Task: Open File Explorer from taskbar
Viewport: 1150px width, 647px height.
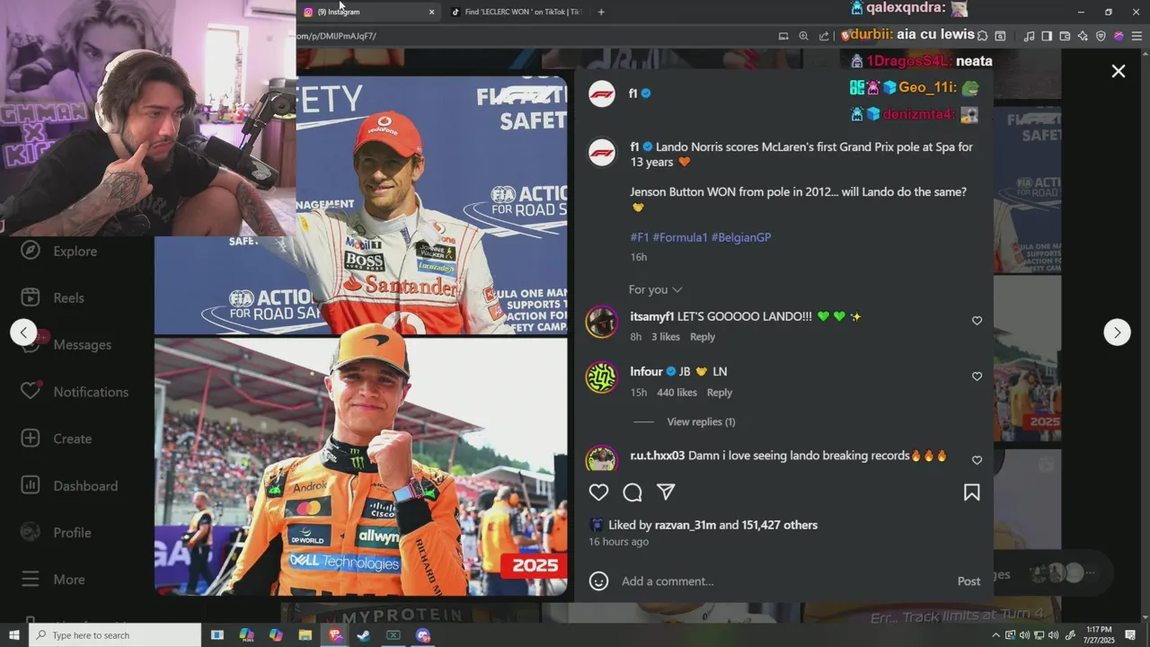Action: [x=305, y=635]
